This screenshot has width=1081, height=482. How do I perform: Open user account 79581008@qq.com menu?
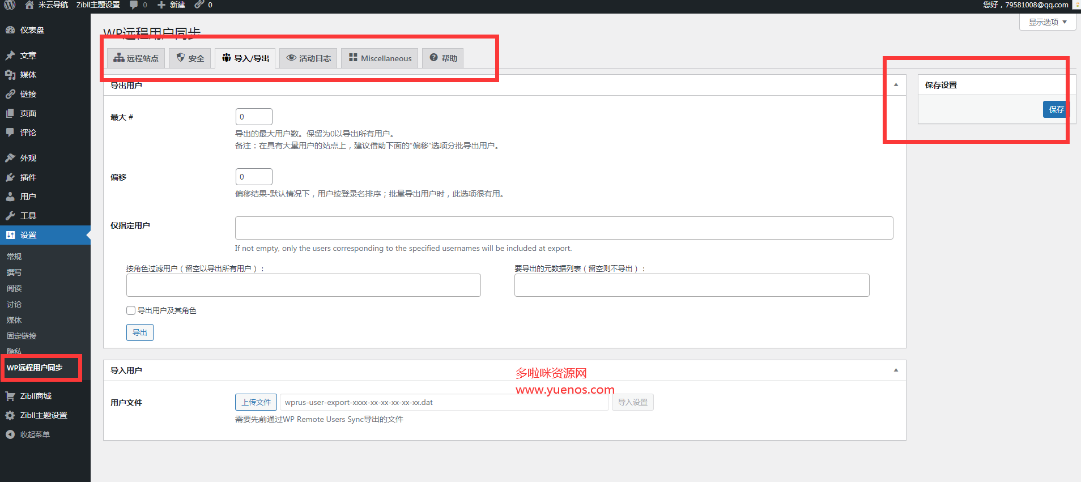tap(1025, 5)
